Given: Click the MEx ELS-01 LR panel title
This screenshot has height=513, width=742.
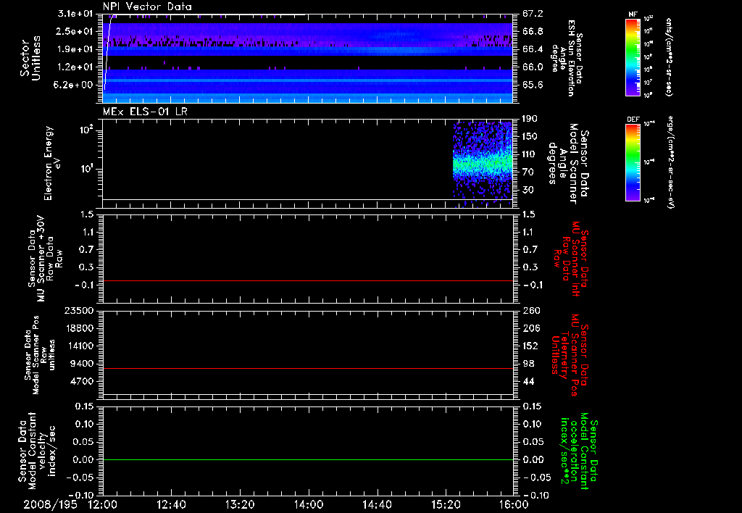Looking at the screenshot, I should click(x=145, y=112).
